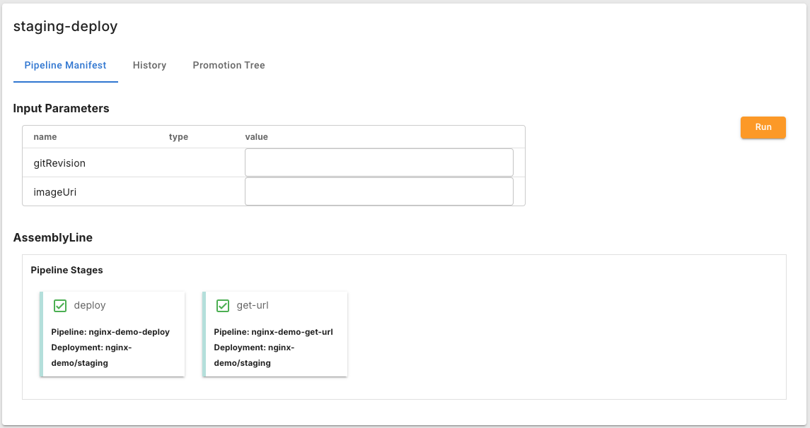810x428 pixels.
Task: Select the deploy stage card title
Action: [90, 306]
